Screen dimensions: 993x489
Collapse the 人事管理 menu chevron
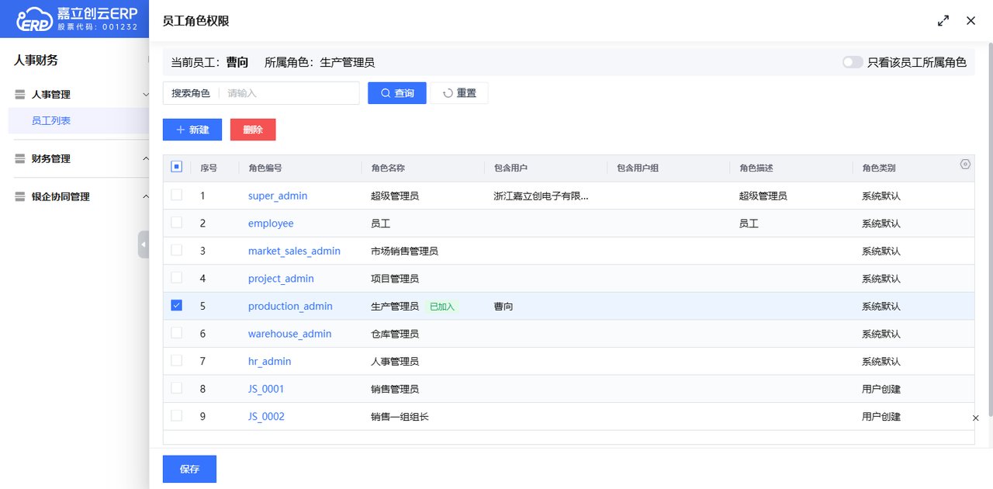(145, 95)
